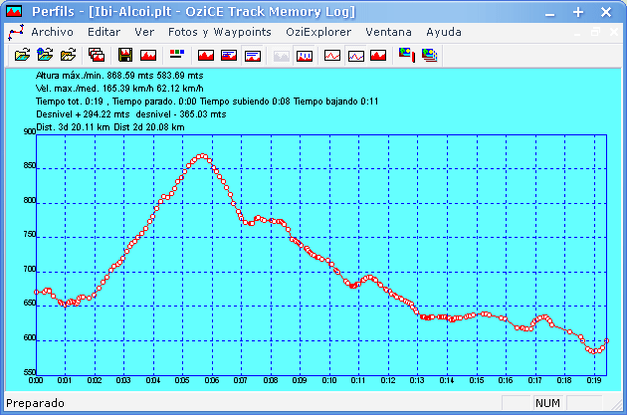Click the white vertical-bars chart toolbar icon

306,54
